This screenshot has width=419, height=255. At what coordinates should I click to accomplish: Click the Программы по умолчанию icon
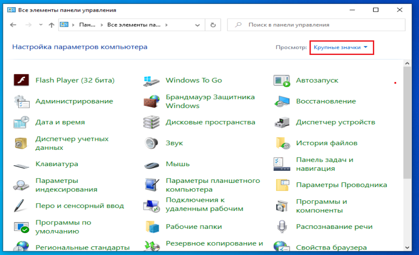(x=22, y=227)
